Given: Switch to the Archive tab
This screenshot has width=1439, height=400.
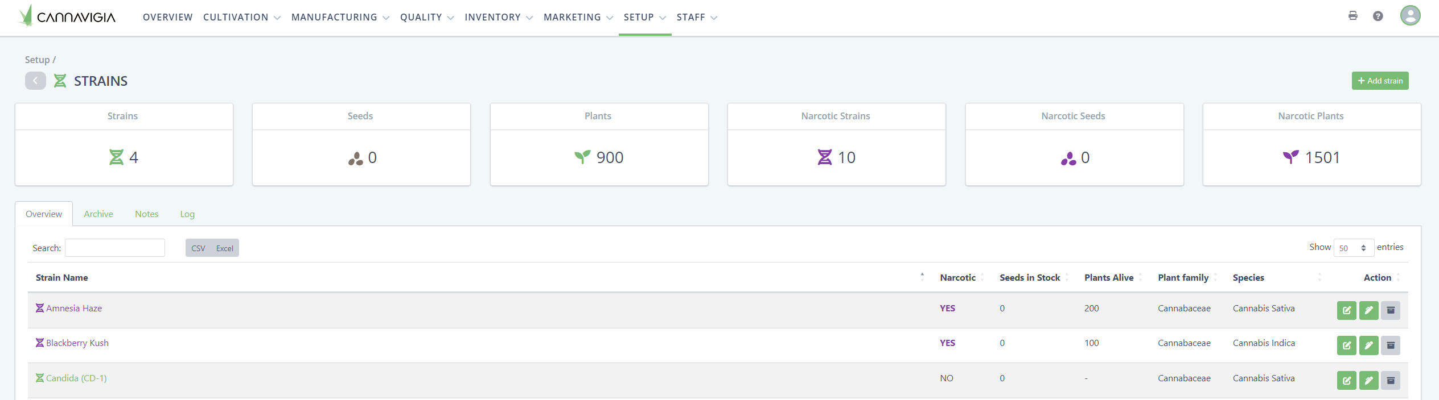Looking at the screenshot, I should (x=98, y=214).
